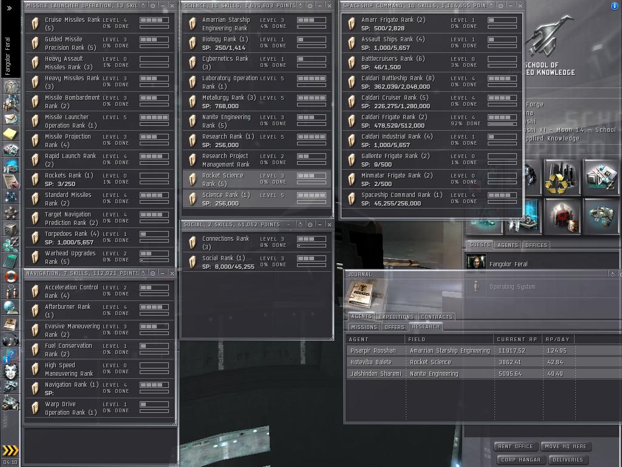Toggle pin on Social skills window

[300, 224]
